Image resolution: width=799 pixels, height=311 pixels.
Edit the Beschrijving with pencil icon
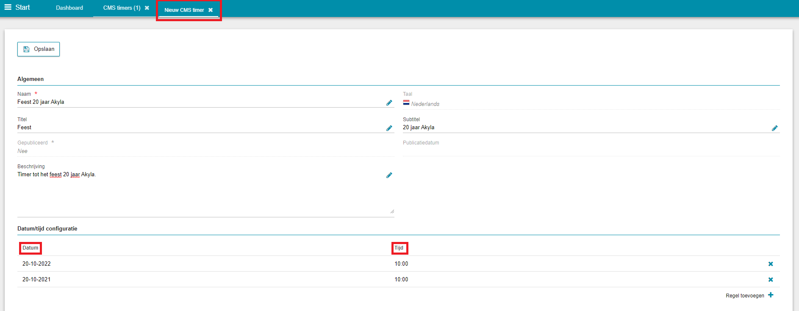389,175
